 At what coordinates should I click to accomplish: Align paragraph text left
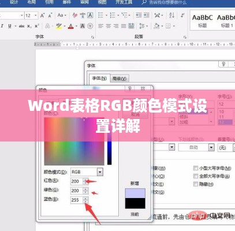pos(100,26)
